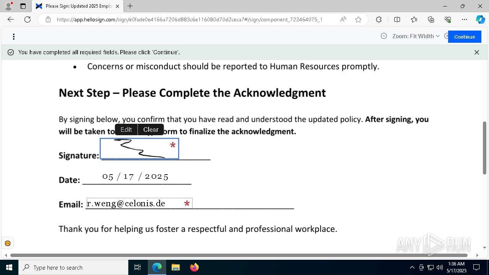Open Browser essentials icon

(448, 19)
